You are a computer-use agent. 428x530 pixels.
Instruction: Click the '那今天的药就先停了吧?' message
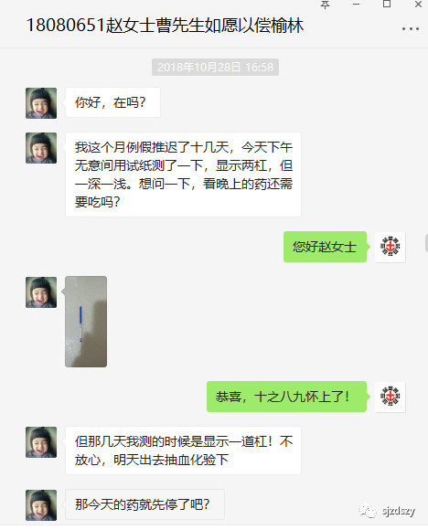click(x=144, y=504)
